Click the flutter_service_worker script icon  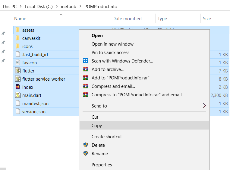[18, 79]
